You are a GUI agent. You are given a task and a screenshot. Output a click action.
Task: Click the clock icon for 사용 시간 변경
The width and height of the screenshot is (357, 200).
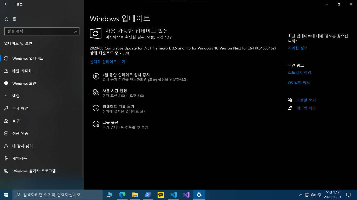point(96,92)
